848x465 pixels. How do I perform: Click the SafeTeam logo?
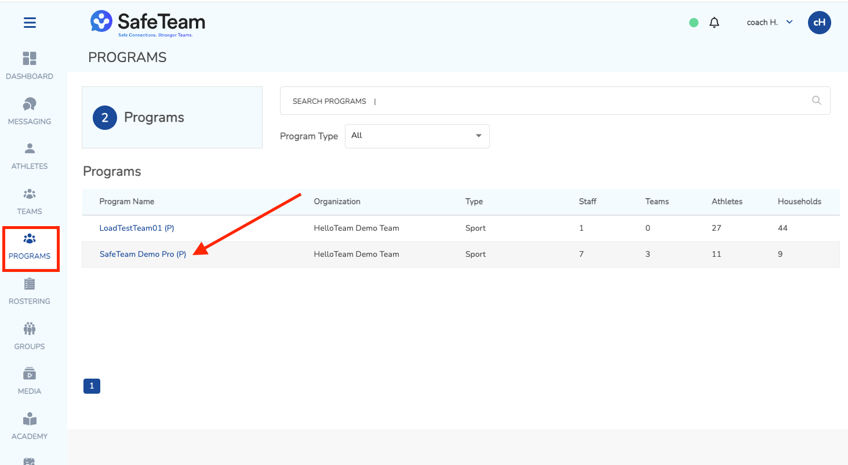click(148, 24)
